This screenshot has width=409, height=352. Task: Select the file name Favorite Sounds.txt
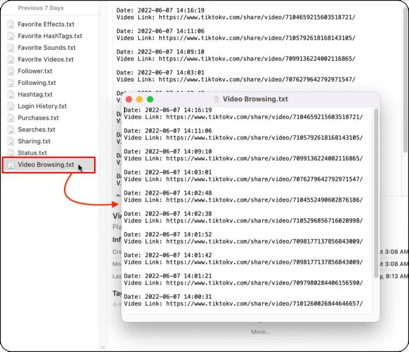(x=47, y=48)
